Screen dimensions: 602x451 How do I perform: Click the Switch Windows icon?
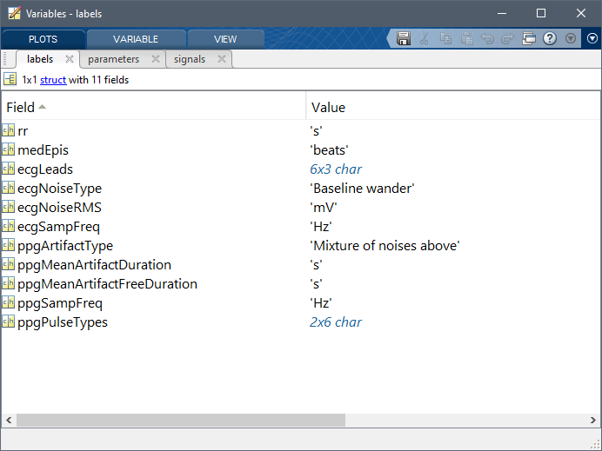click(x=529, y=38)
